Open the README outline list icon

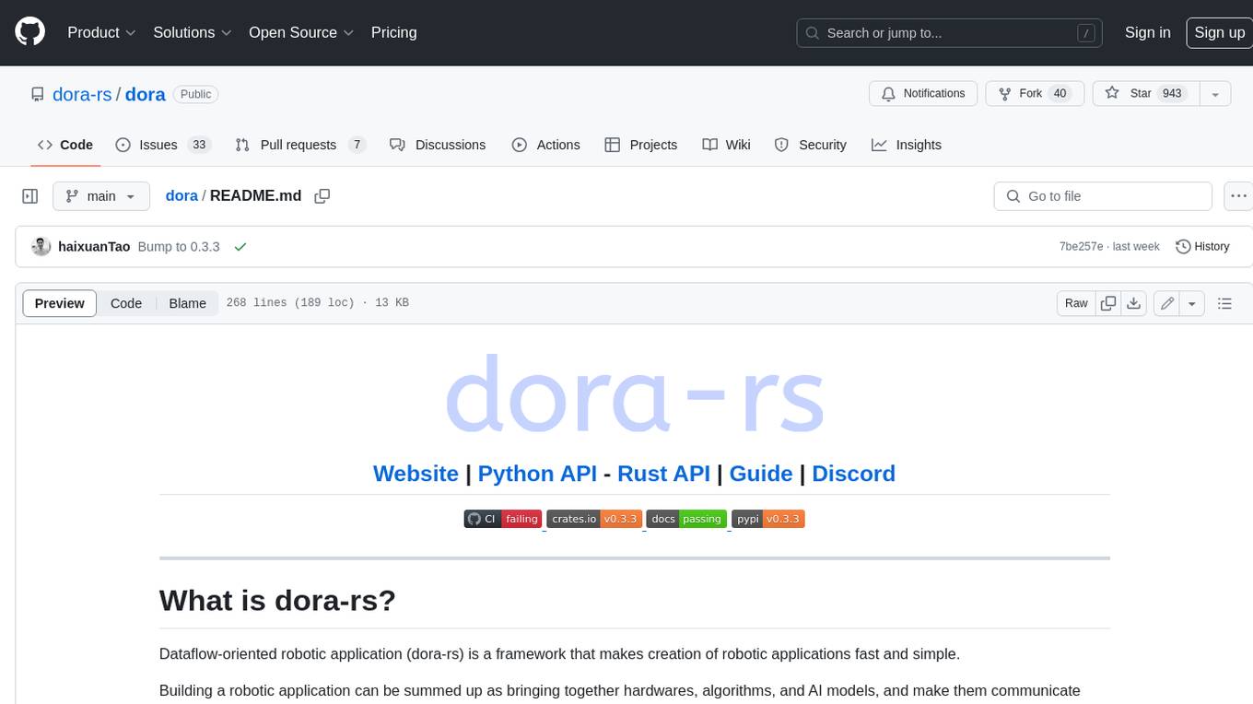(1224, 303)
